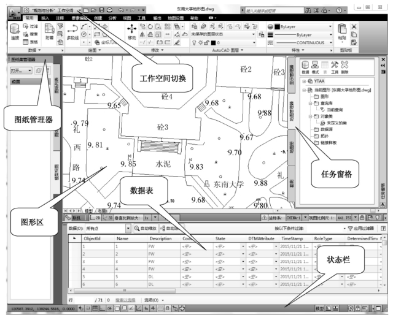Select the Polyline (多段线) tool

(72, 32)
